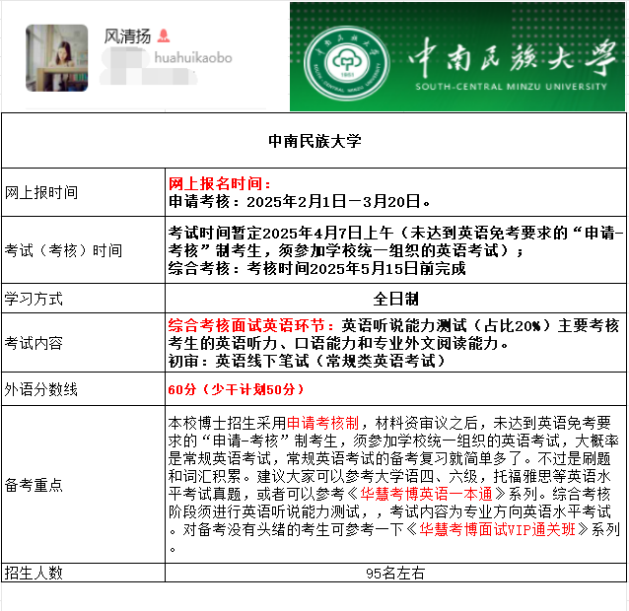The image size is (629, 611).
Task: Select the red text 综合考核面试英语环节：
Action: point(251,325)
